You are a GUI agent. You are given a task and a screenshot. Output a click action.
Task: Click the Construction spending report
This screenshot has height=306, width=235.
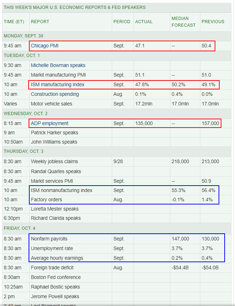(55, 94)
